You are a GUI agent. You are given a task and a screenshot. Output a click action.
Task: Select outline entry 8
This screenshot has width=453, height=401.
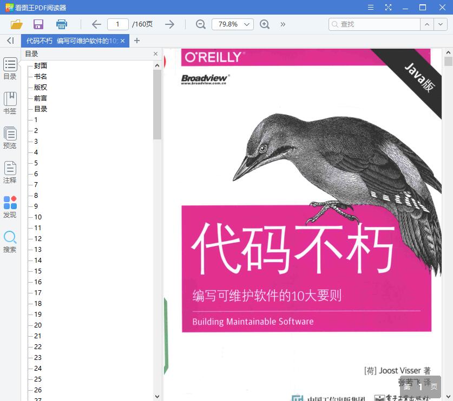coord(36,195)
